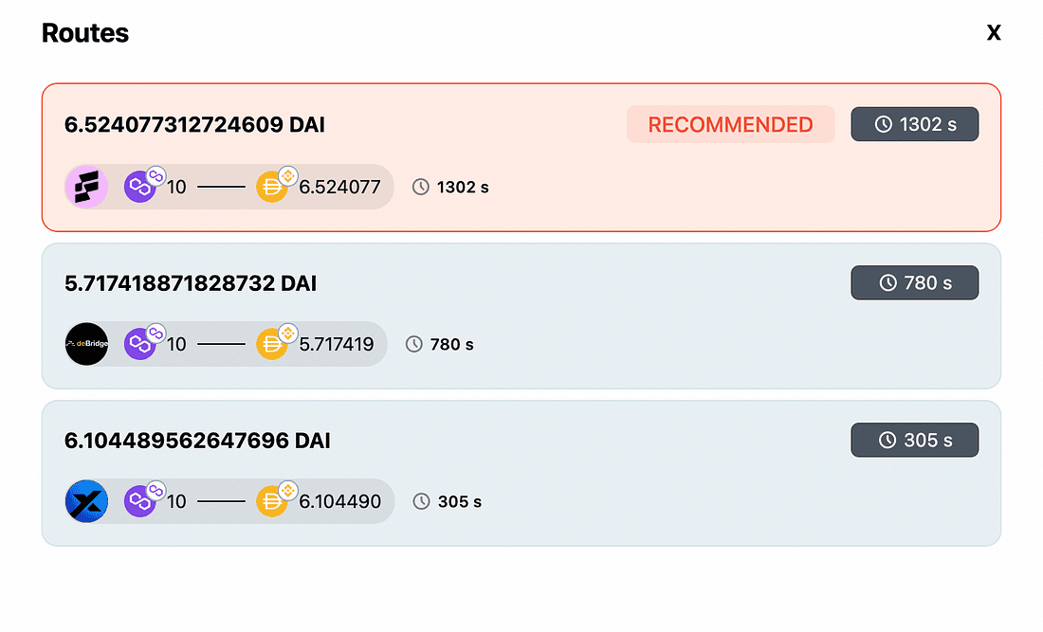Click the pink bridge logo in recommended route
1043x632 pixels.
(x=86, y=187)
